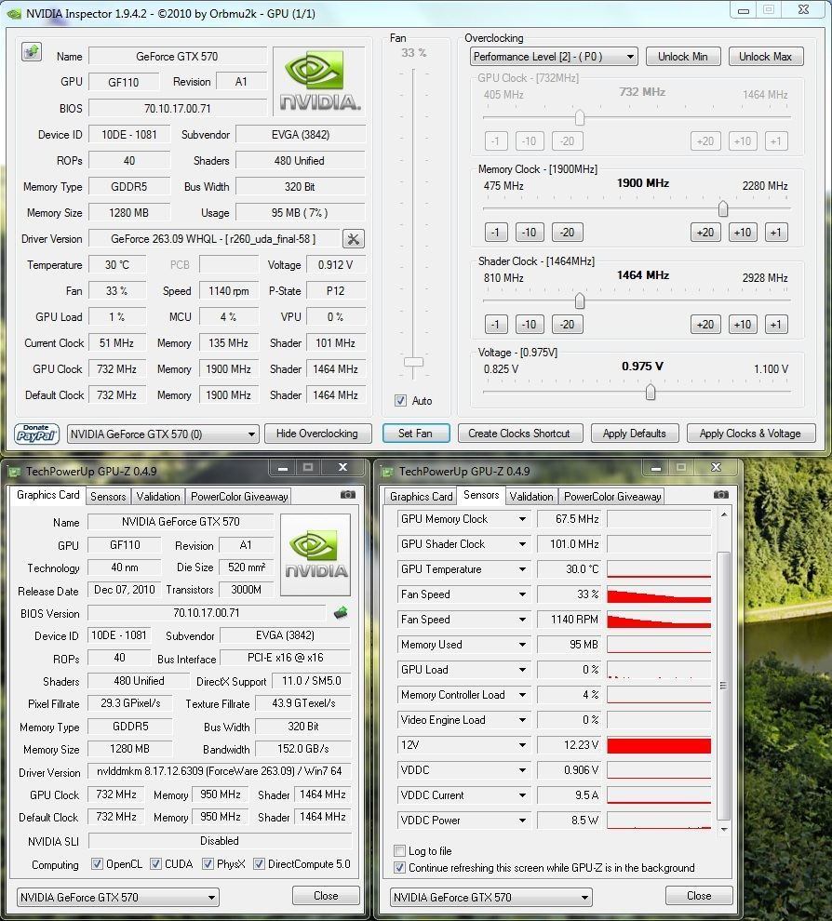Toggle the Auto fan checkbox

click(x=401, y=401)
